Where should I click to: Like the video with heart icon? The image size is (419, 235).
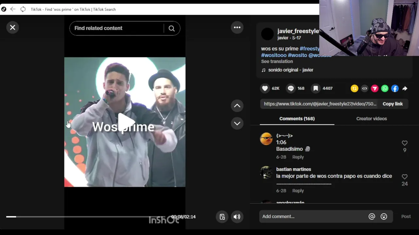265,88
